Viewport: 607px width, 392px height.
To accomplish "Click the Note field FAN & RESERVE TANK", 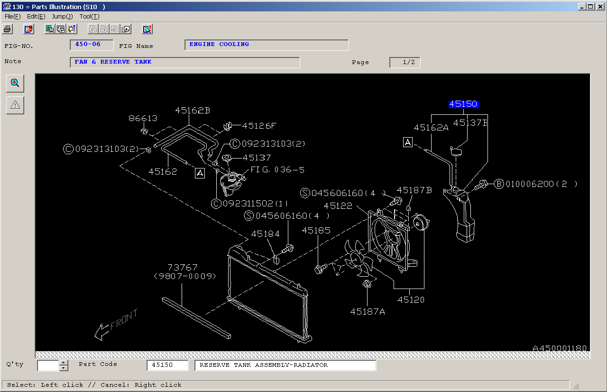I will click(185, 63).
